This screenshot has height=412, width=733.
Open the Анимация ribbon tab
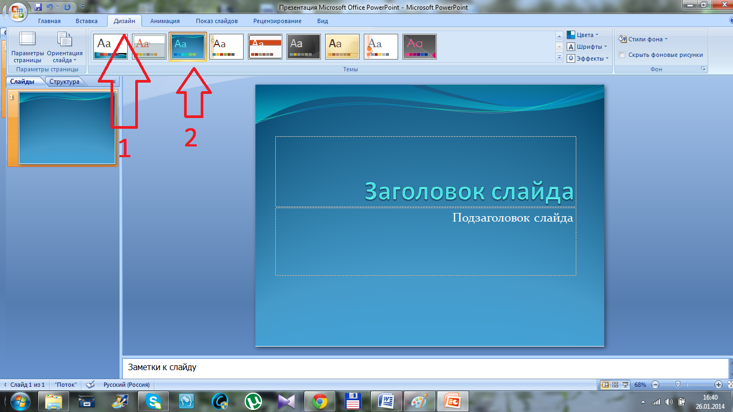click(x=165, y=21)
